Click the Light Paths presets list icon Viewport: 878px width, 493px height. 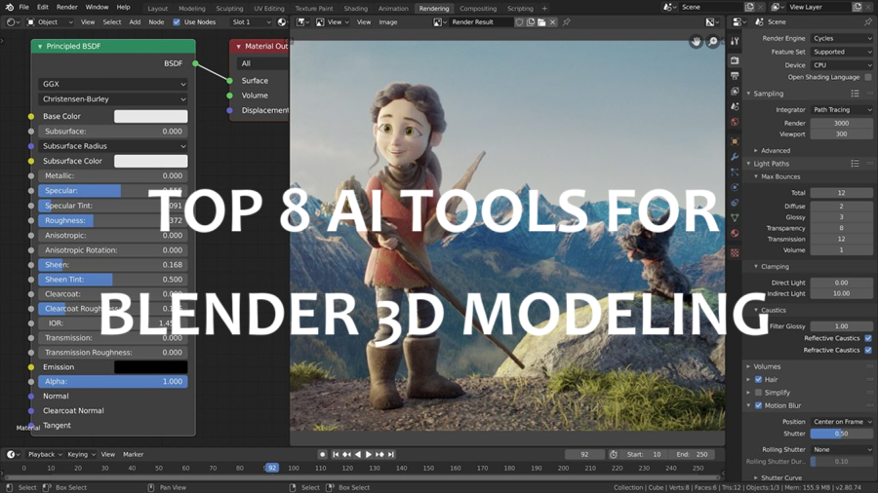click(855, 164)
